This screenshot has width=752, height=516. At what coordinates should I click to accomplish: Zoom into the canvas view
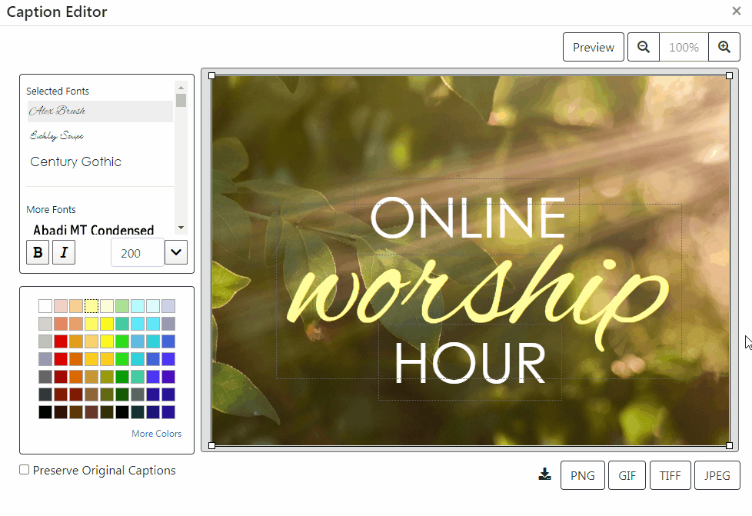coord(724,47)
